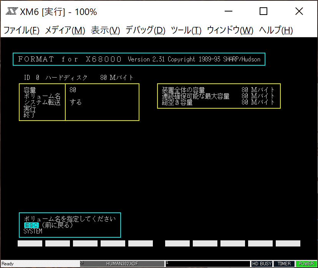
Task: Select the ボリューム名 option in format menu
Action: click(x=42, y=96)
